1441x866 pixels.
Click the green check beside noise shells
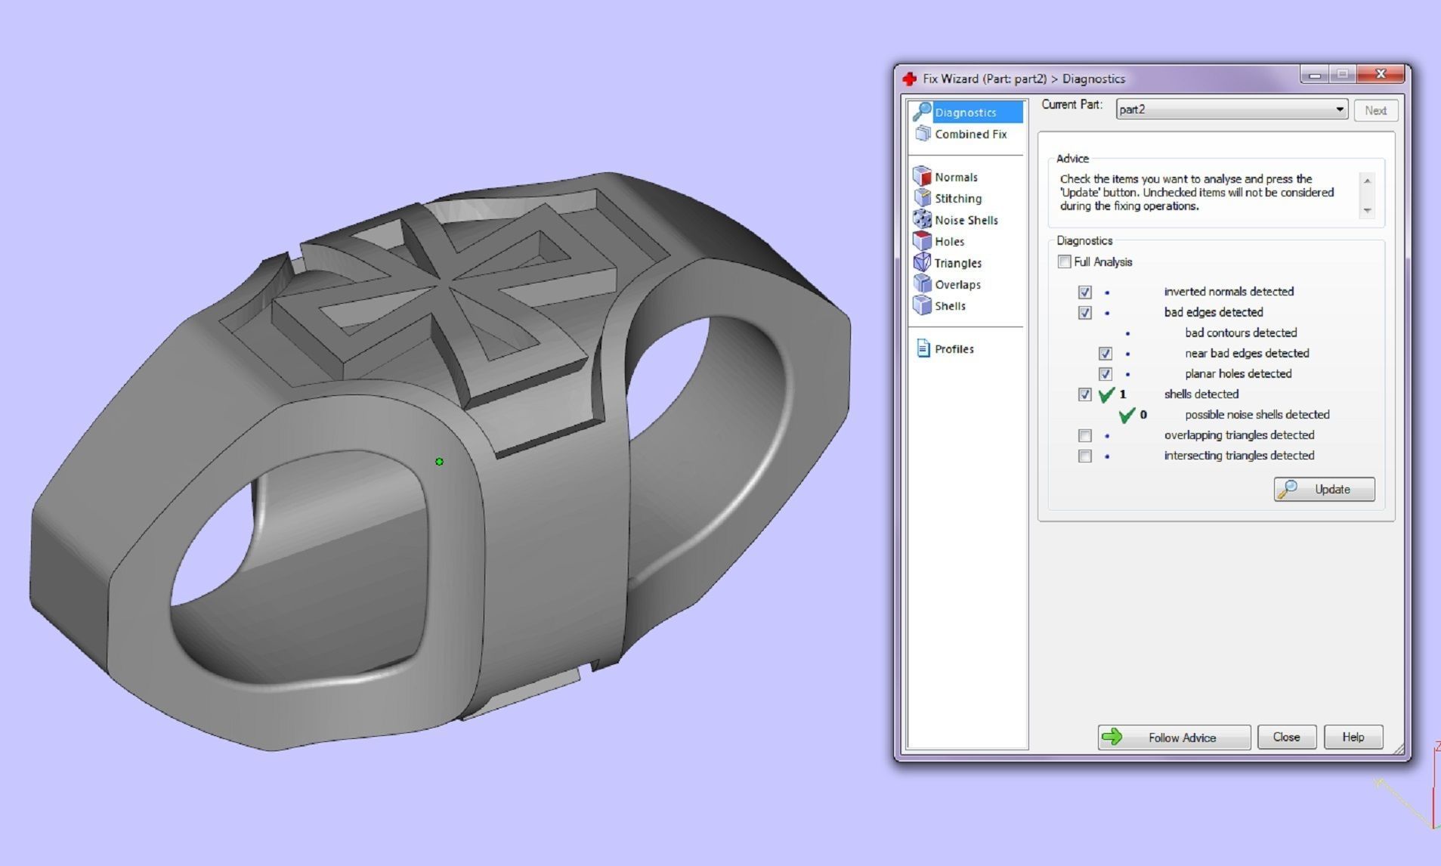point(1127,415)
